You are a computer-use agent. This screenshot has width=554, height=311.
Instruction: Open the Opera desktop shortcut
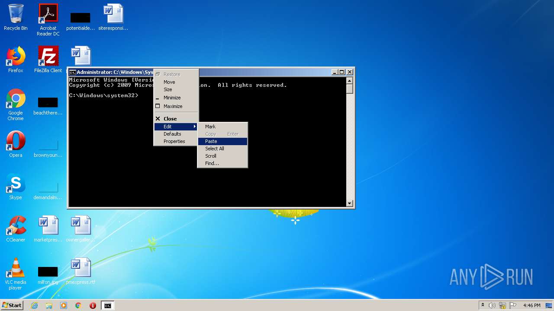click(x=16, y=144)
